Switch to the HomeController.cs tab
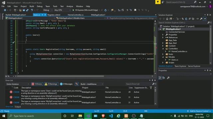This screenshot has width=213, height=119. click(76, 15)
